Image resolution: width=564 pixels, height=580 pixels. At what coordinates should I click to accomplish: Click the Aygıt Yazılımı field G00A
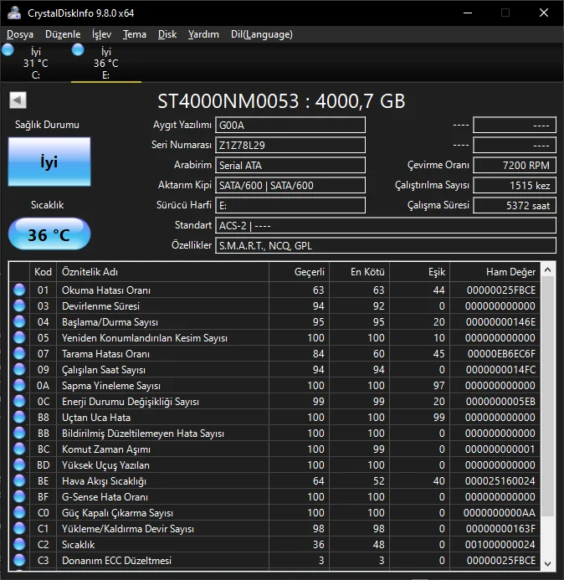coord(290,125)
